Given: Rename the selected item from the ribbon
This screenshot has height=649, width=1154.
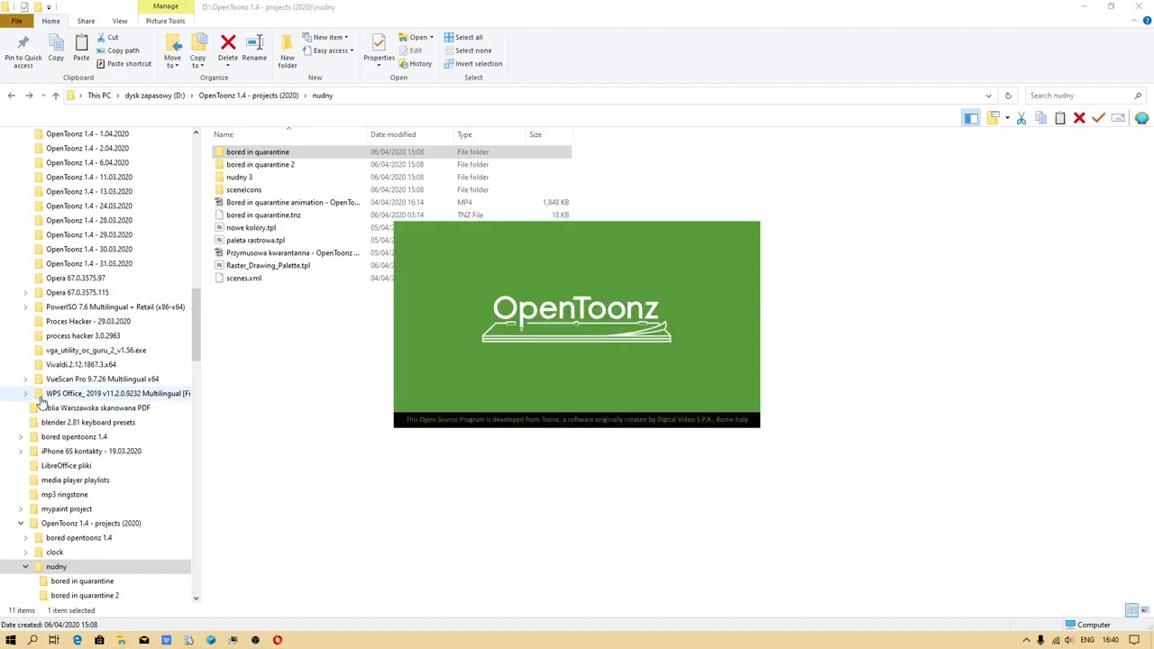Looking at the screenshot, I should click(x=254, y=49).
